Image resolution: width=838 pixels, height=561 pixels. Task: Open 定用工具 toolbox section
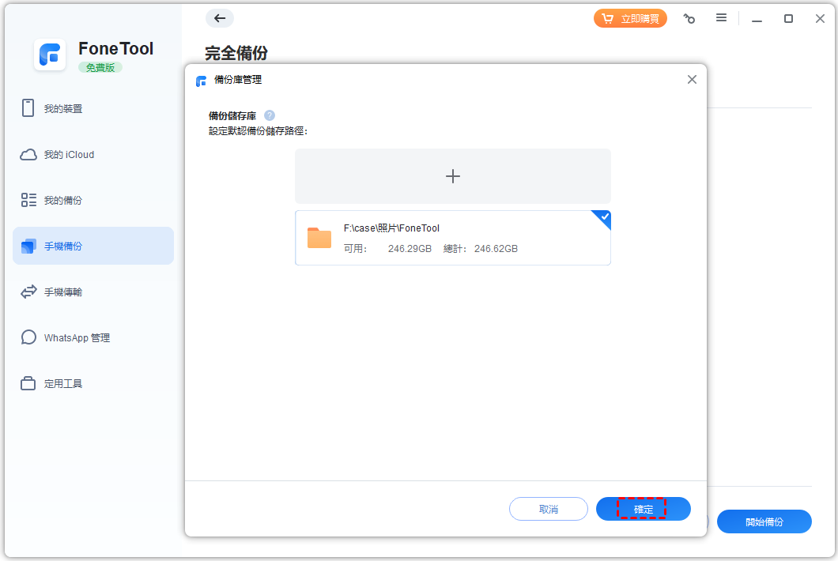click(63, 384)
